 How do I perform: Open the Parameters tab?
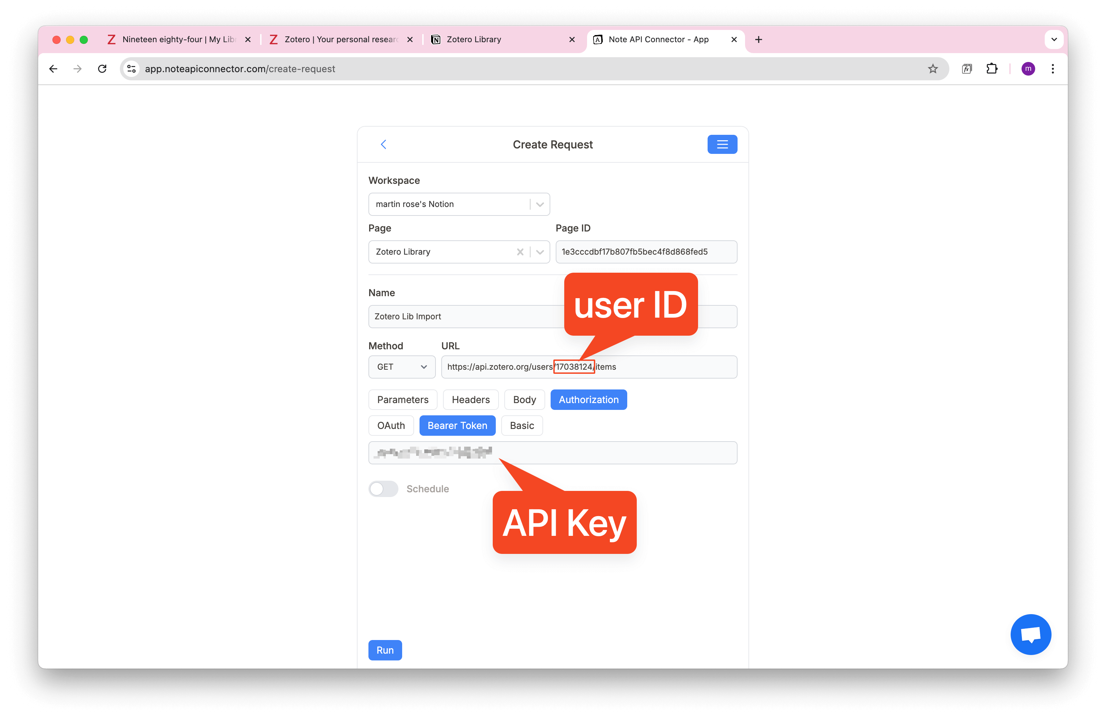pos(402,399)
